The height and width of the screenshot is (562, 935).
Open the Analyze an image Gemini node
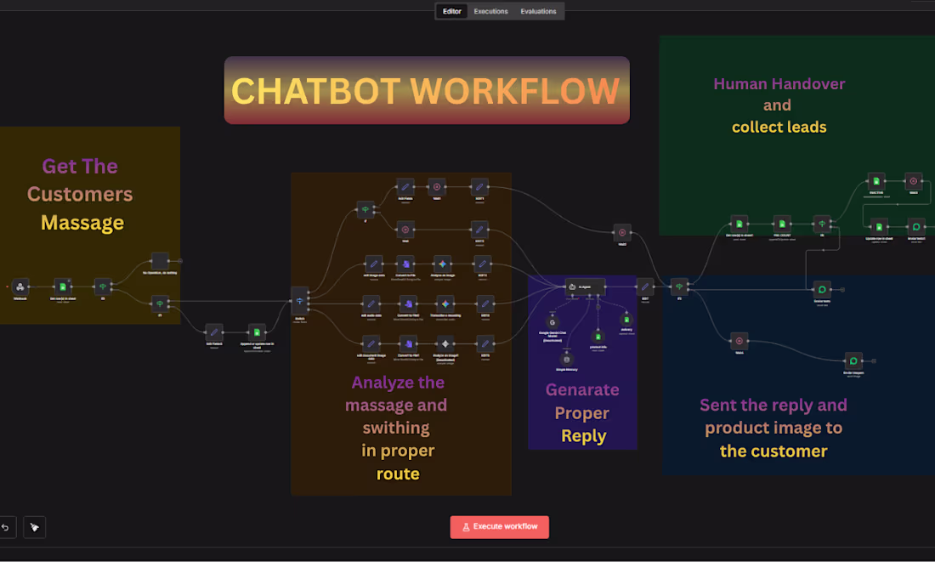pos(443,264)
